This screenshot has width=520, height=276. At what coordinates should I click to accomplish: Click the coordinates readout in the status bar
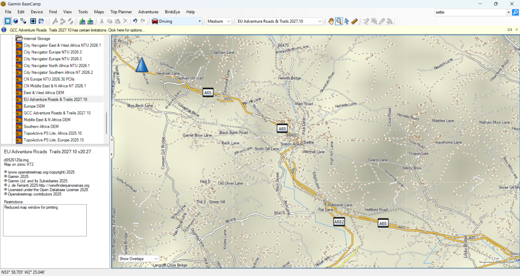click(23, 272)
